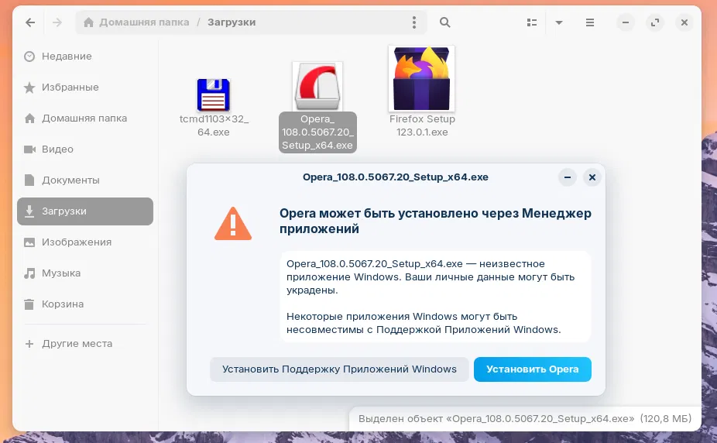Screen dimensions: 717x443
Task: Select tcmd1103x32_64.exe floppy icon
Action: pyautogui.click(x=214, y=94)
